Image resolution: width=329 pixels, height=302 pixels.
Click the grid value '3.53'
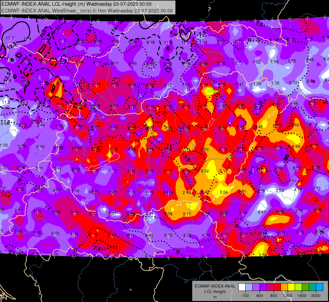tap(280, 190)
